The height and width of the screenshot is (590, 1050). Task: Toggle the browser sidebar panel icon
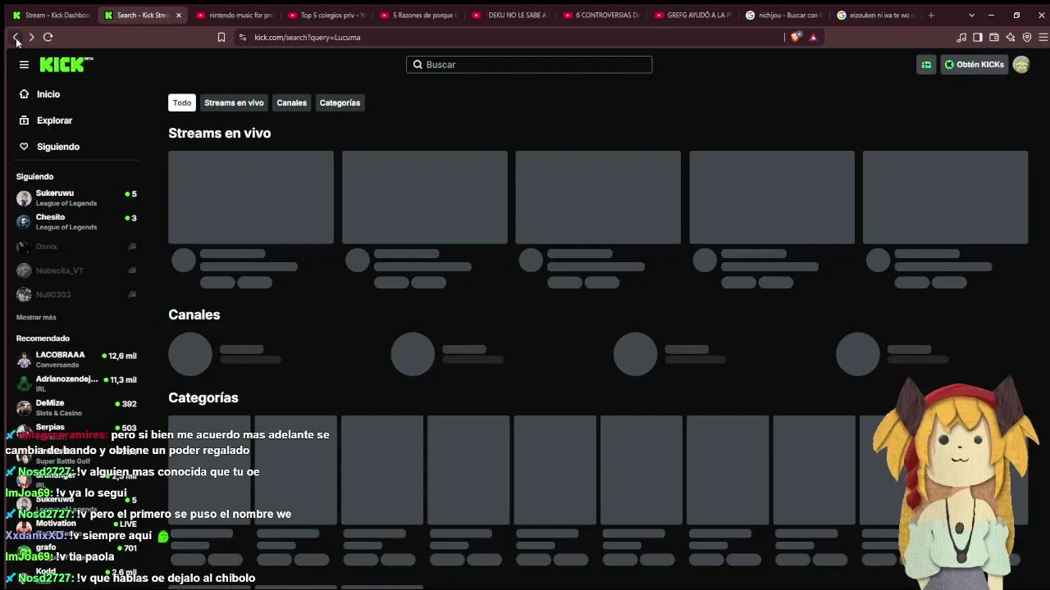(x=978, y=37)
